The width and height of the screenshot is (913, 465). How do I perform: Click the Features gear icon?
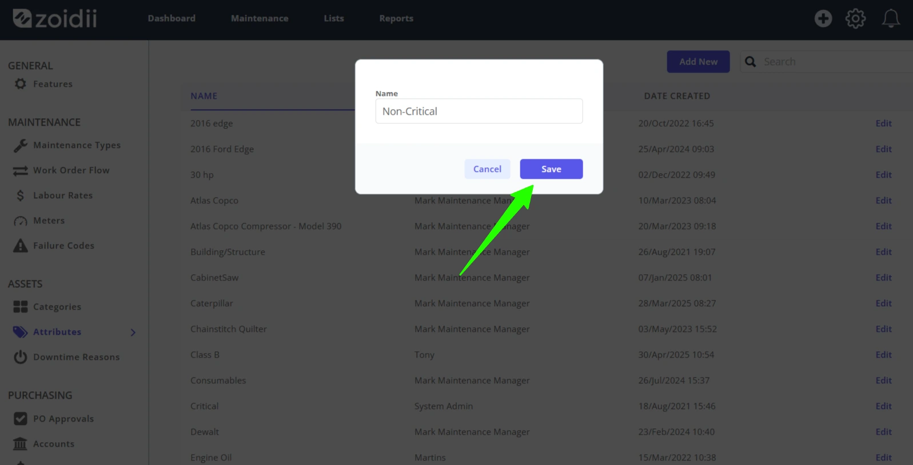[x=21, y=84]
